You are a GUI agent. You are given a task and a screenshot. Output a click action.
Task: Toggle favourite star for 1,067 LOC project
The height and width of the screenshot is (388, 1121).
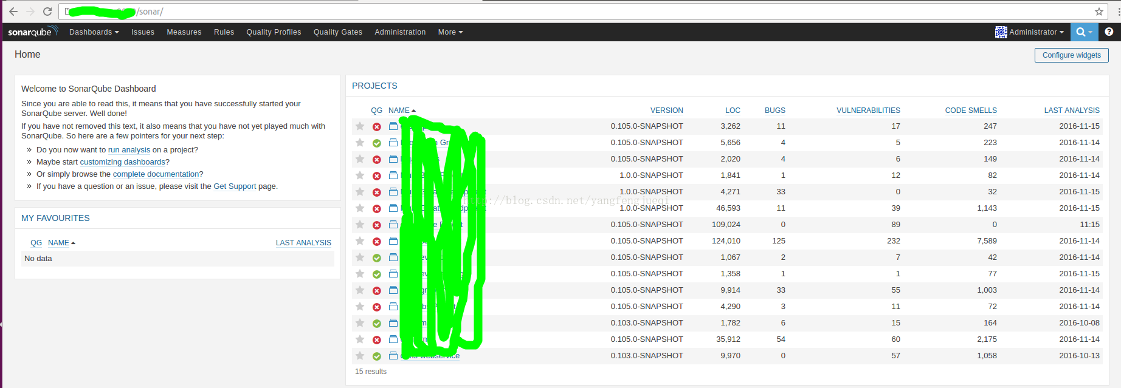pos(360,257)
